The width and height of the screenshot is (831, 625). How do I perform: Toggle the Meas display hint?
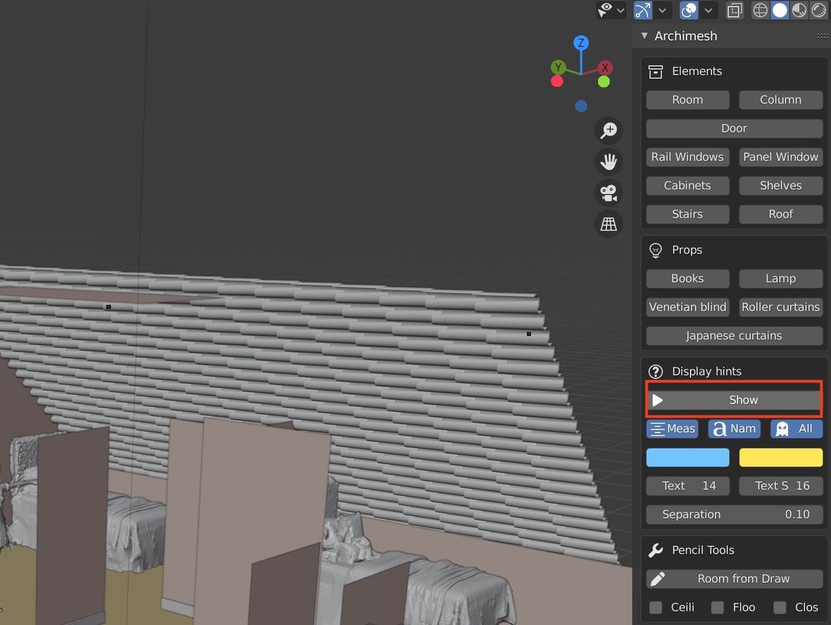point(672,428)
